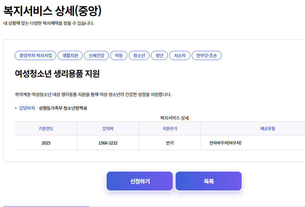Click the 신체건강 tag chip

click(x=96, y=55)
